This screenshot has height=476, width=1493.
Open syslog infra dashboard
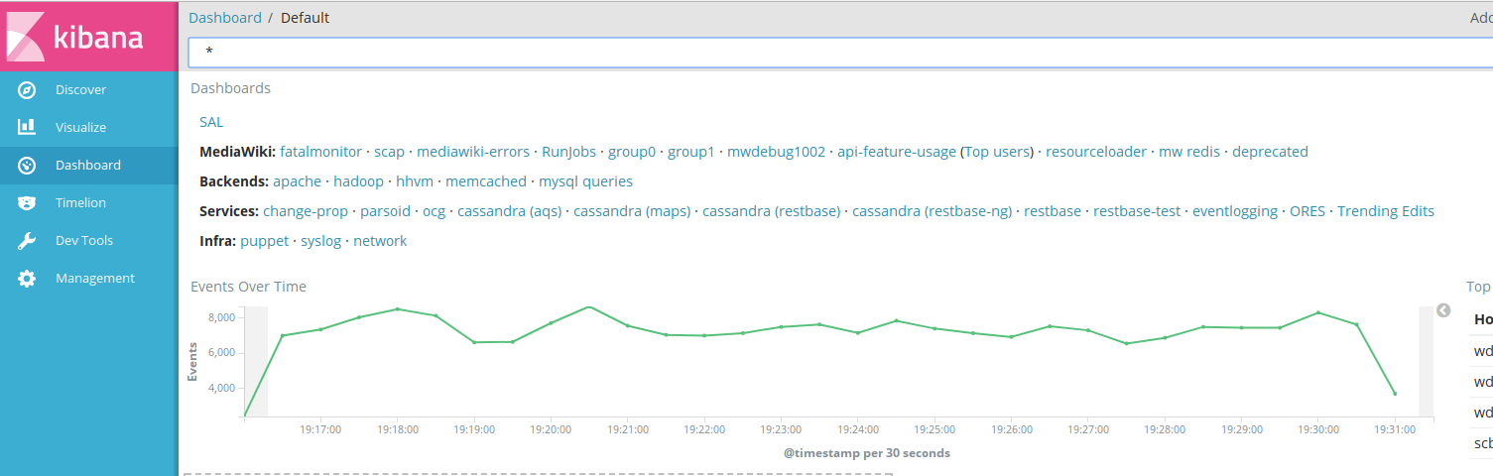pos(320,241)
